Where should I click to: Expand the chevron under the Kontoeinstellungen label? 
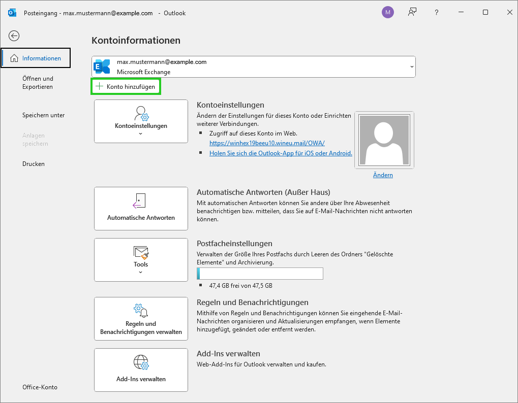pos(141,133)
